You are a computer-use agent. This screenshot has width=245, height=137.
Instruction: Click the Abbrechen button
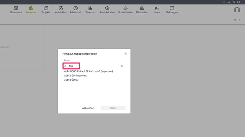click(x=88, y=108)
